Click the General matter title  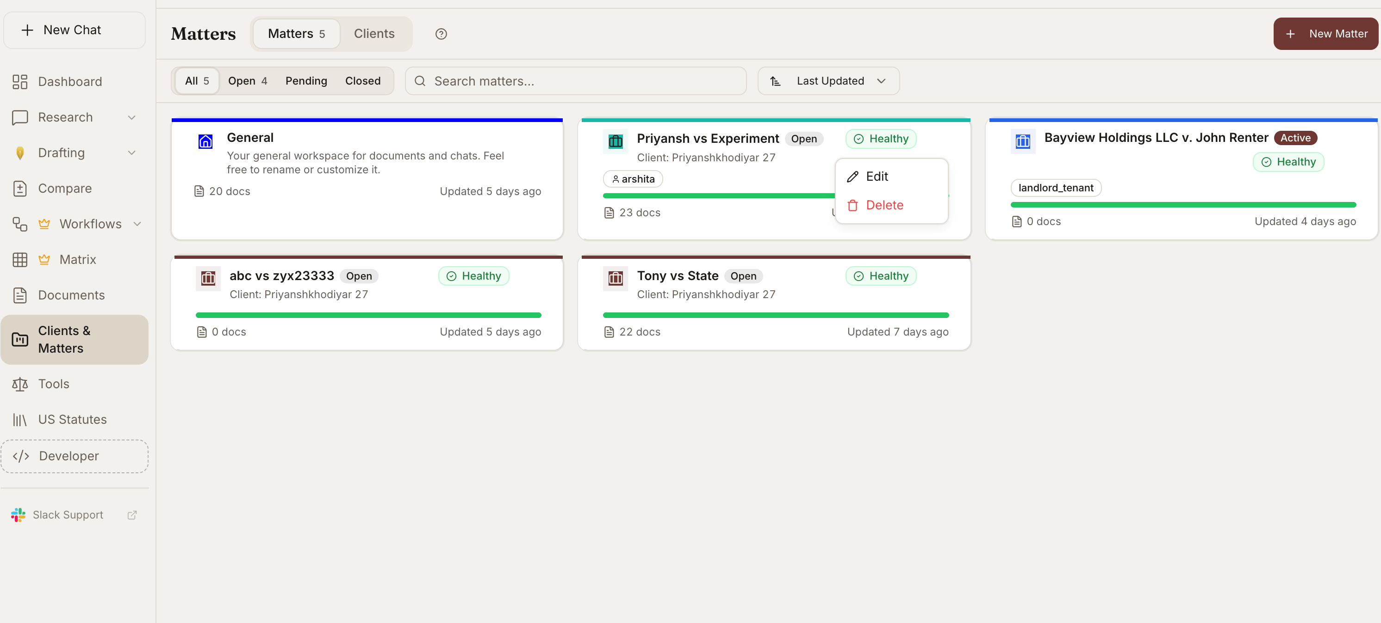[x=250, y=138]
